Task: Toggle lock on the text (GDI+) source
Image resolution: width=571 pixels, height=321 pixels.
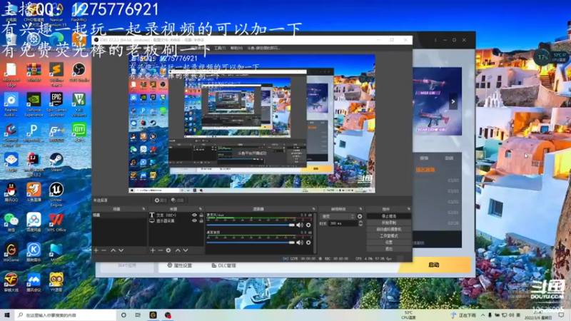Action: [x=201, y=215]
